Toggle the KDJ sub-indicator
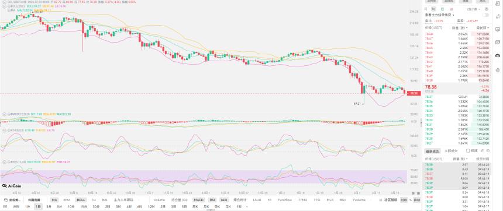 [223, 200]
